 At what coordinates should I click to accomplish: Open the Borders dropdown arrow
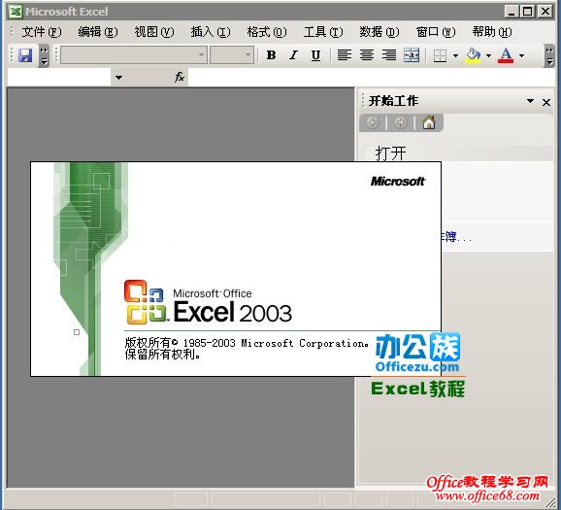pyautogui.click(x=455, y=55)
